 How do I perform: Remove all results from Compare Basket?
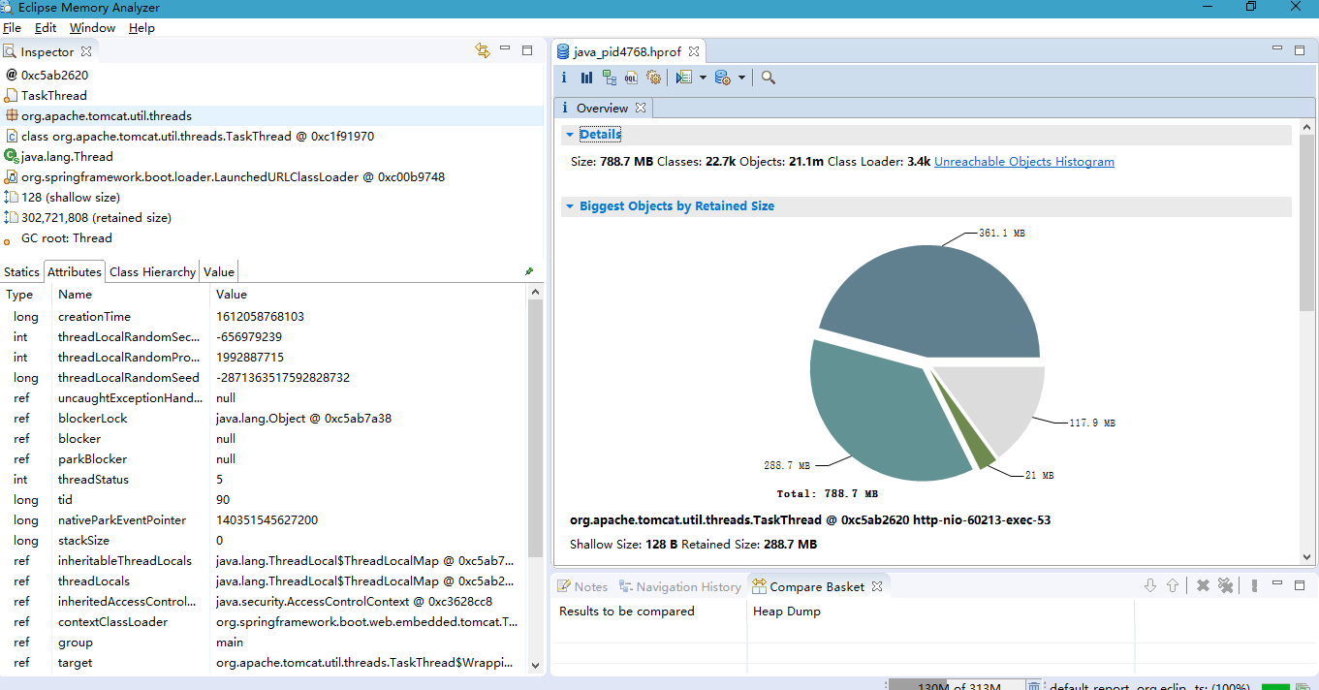[x=1225, y=585]
